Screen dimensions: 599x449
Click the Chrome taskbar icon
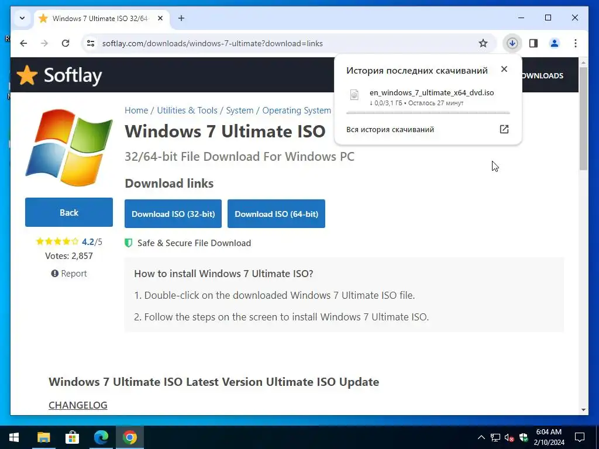coord(129,437)
